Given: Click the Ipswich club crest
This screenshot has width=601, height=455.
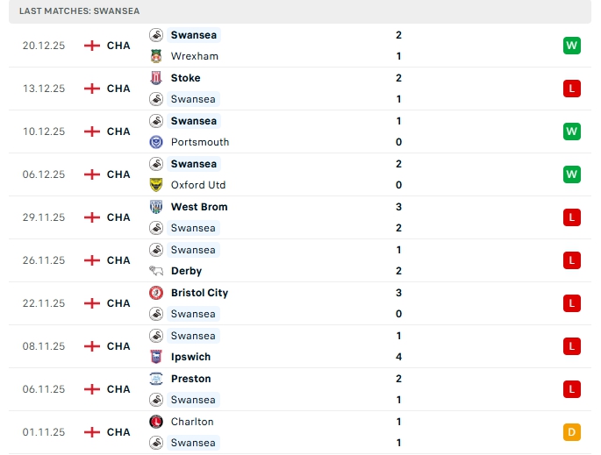Looking at the screenshot, I should pos(156,357).
